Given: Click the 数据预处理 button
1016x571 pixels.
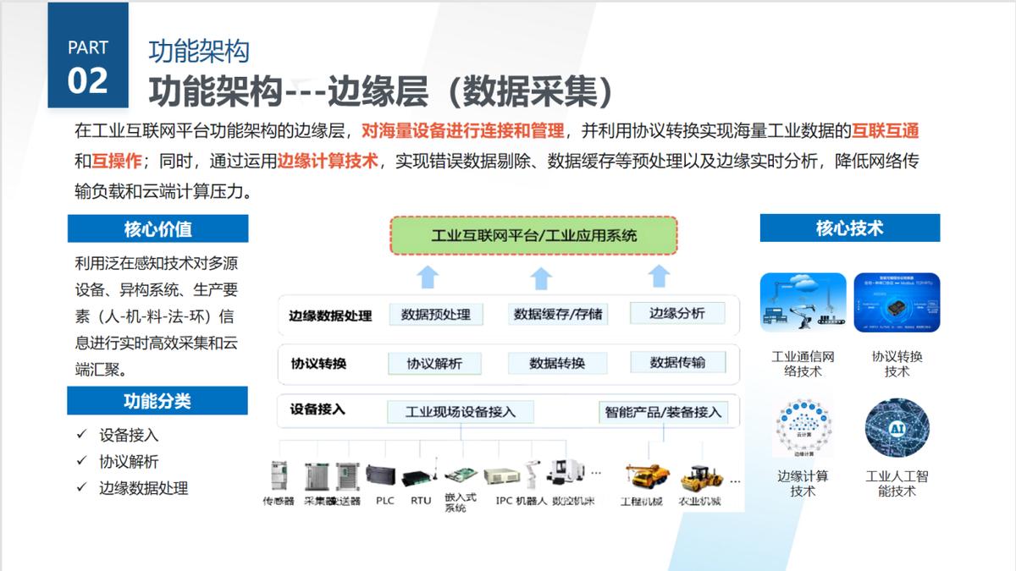Looking at the screenshot, I should [x=435, y=313].
